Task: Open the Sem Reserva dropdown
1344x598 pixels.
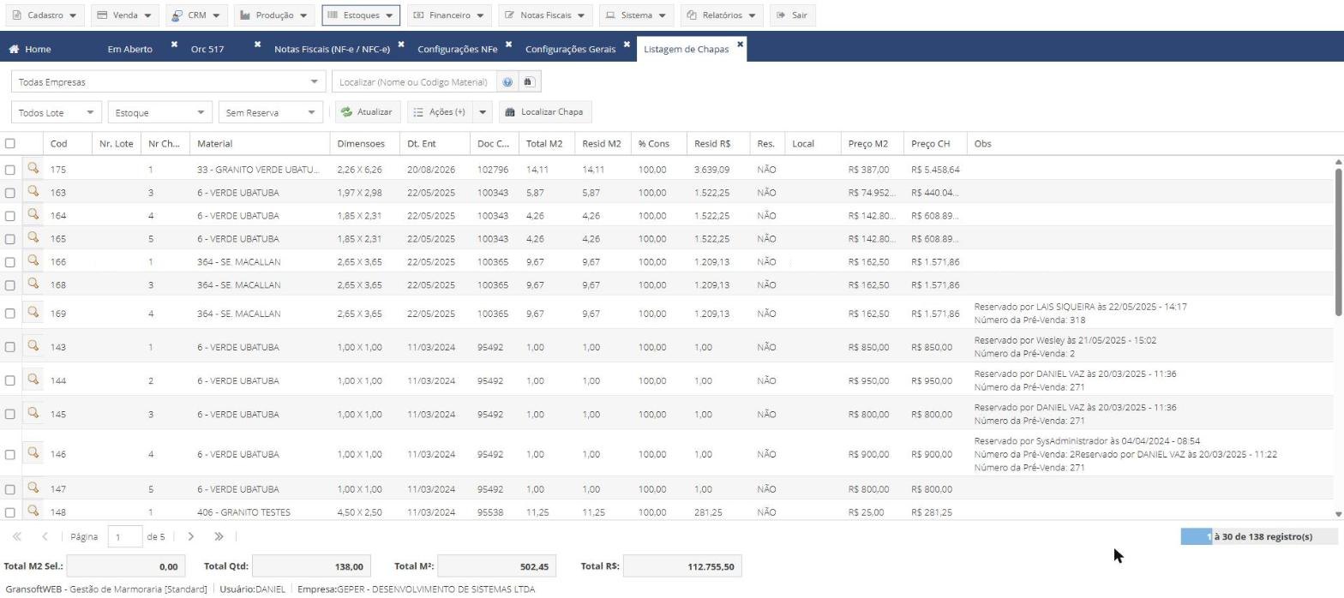Action: click(x=271, y=112)
